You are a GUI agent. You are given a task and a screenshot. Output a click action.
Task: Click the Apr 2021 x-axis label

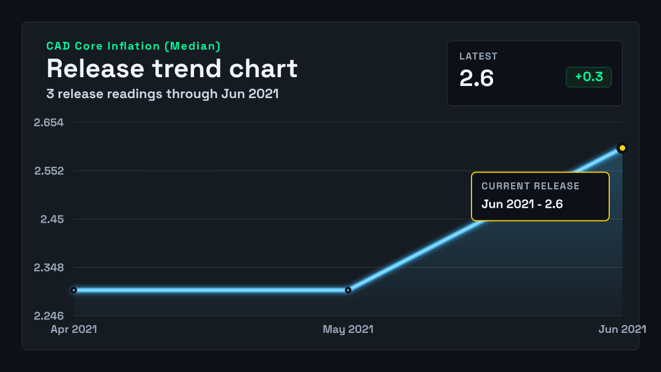74,330
